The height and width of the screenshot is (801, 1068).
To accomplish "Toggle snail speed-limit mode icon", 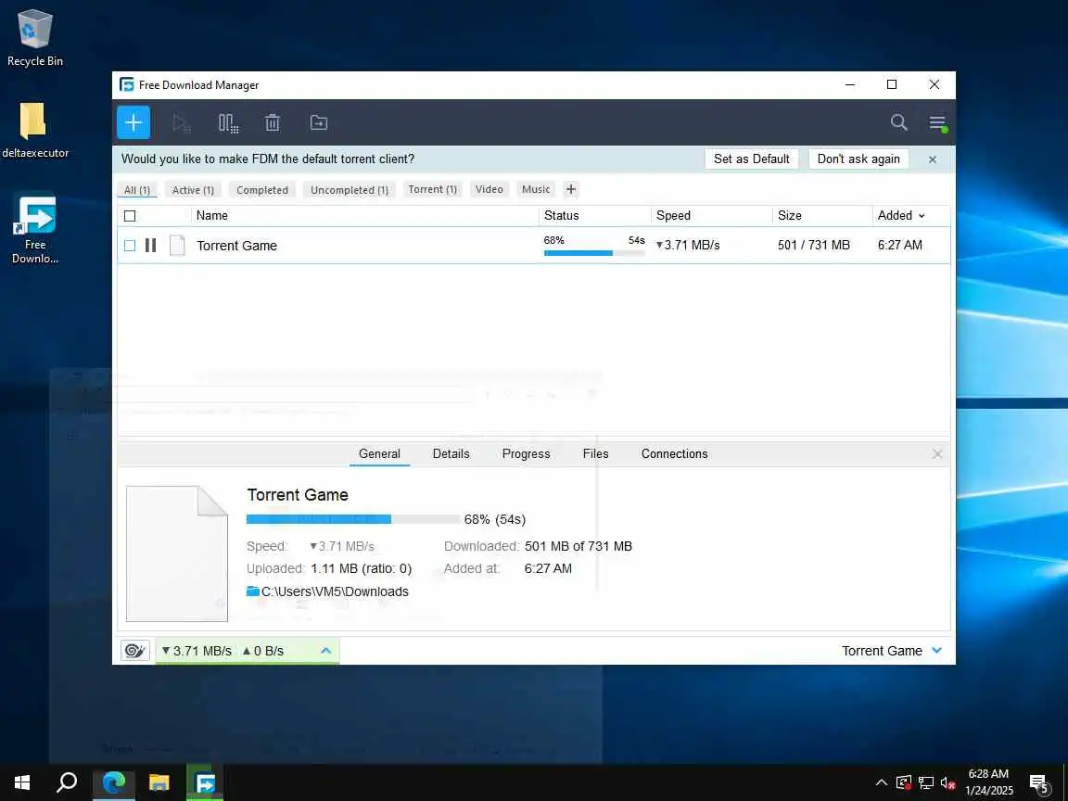I will pos(134,651).
